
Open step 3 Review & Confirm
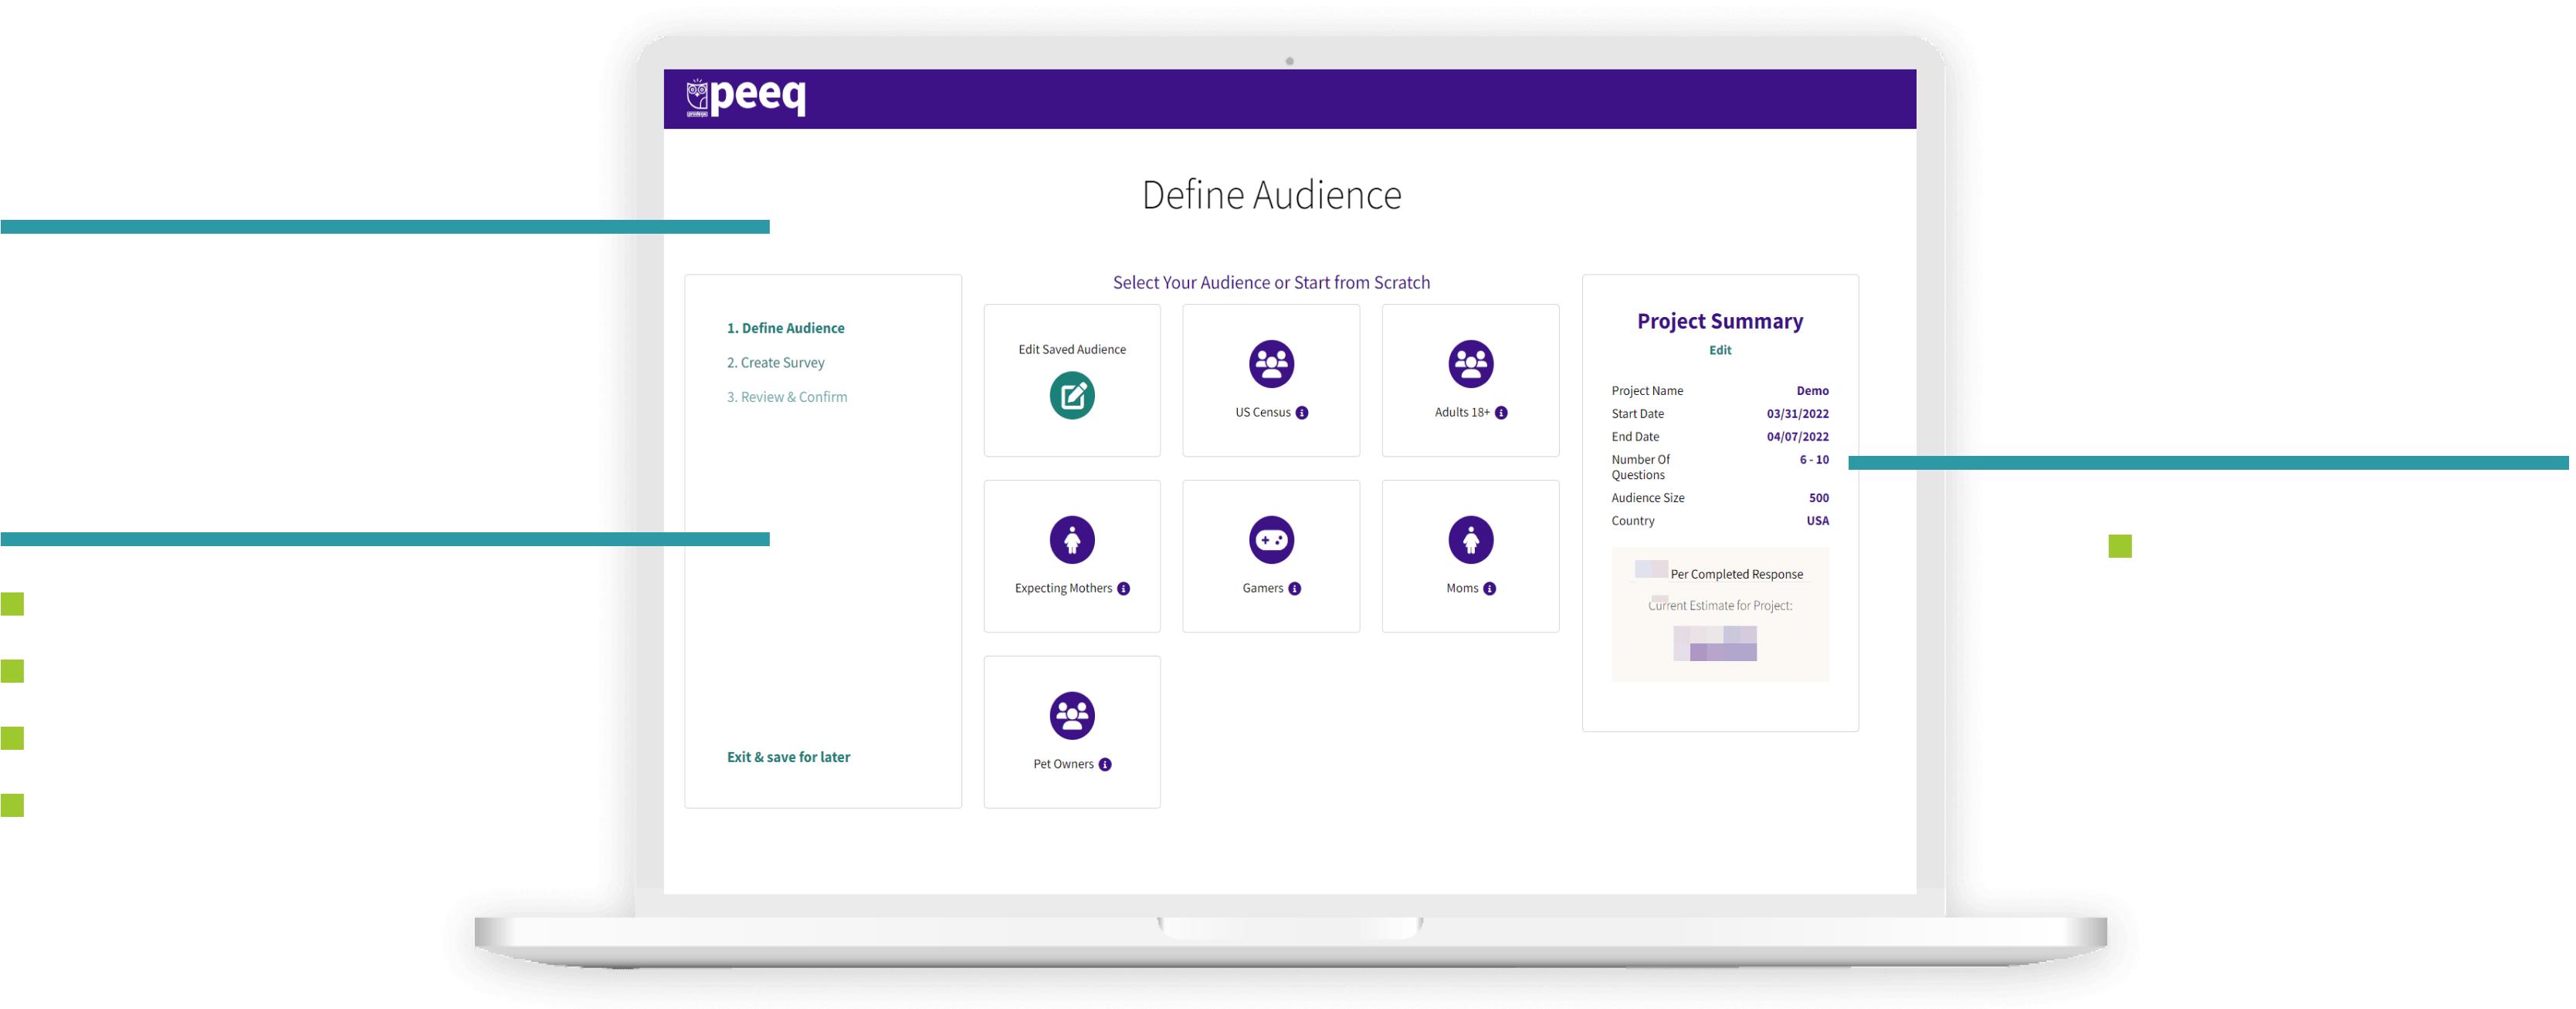[x=786, y=397]
